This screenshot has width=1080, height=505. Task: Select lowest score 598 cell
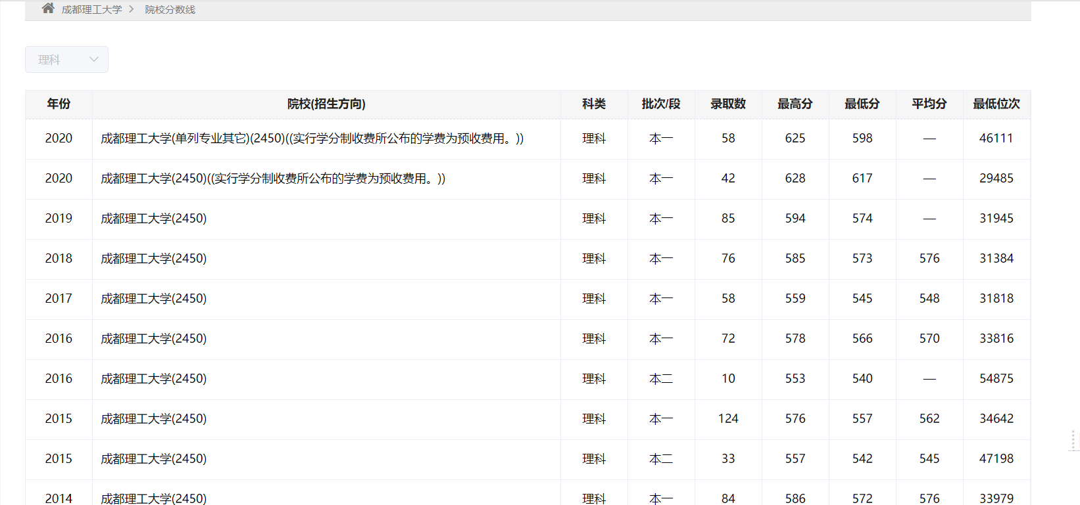coord(862,139)
